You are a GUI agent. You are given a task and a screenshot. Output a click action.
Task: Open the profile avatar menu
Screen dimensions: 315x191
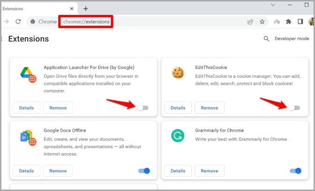tap(311, 21)
